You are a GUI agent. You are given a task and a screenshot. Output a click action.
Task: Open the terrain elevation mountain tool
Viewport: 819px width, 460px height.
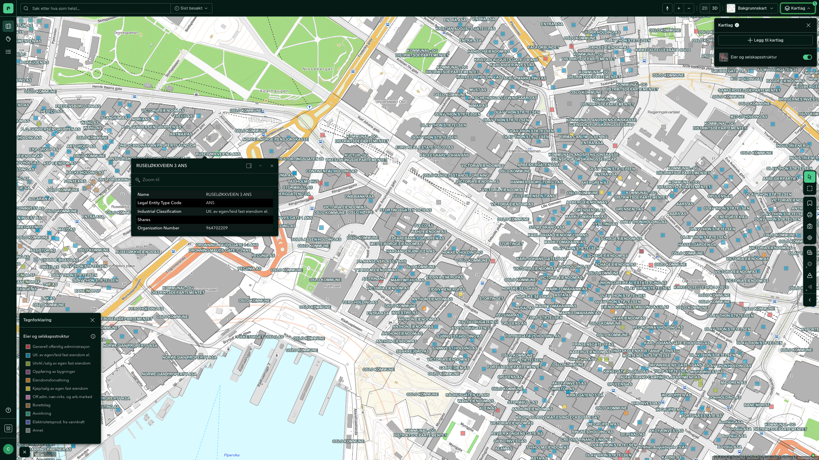[809, 276]
